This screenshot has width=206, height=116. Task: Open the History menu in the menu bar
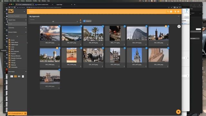pyautogui.click(x=23, y=1)
